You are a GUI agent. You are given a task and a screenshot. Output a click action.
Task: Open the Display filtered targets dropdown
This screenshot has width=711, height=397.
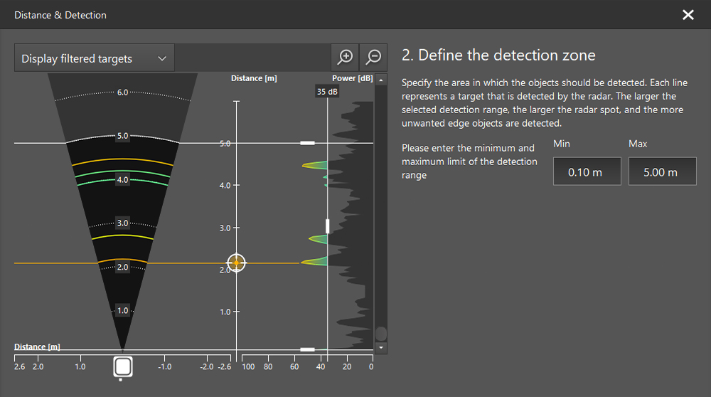(94, 58)
